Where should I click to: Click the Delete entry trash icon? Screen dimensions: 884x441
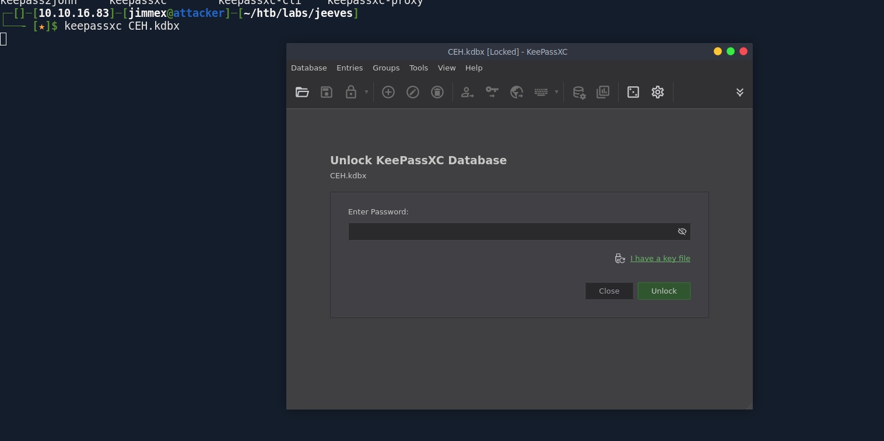[x=437, y=92]
